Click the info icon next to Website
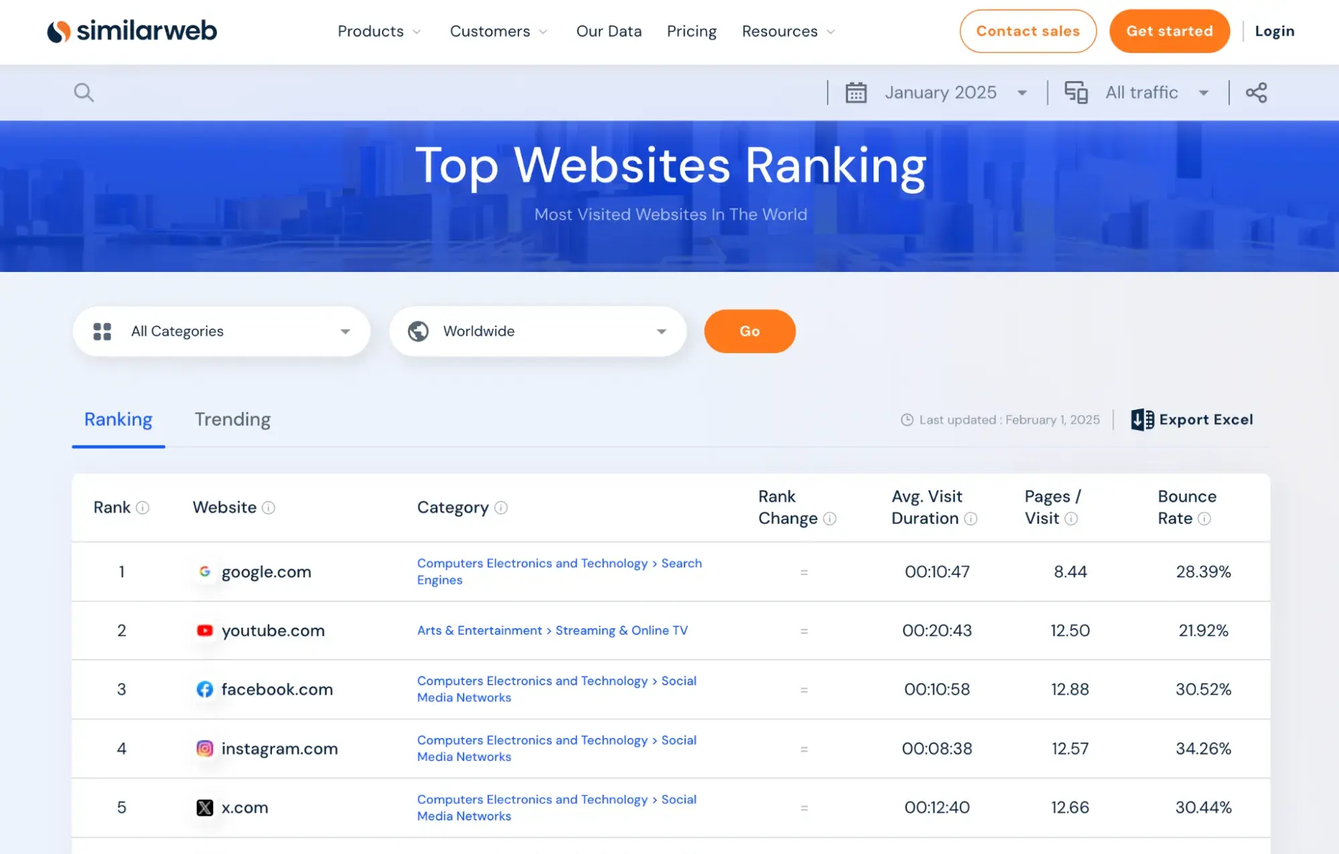The image size is (1339, 854). click(269, 508)
